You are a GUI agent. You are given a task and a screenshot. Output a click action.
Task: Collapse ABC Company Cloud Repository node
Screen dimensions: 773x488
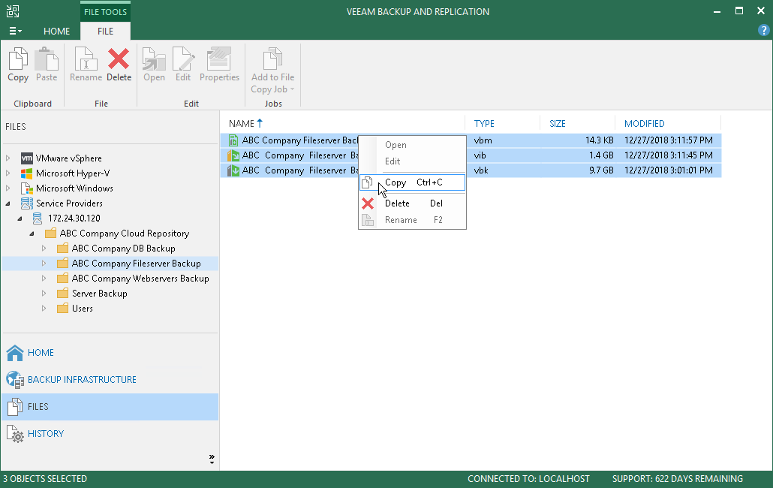coord(32,233)
